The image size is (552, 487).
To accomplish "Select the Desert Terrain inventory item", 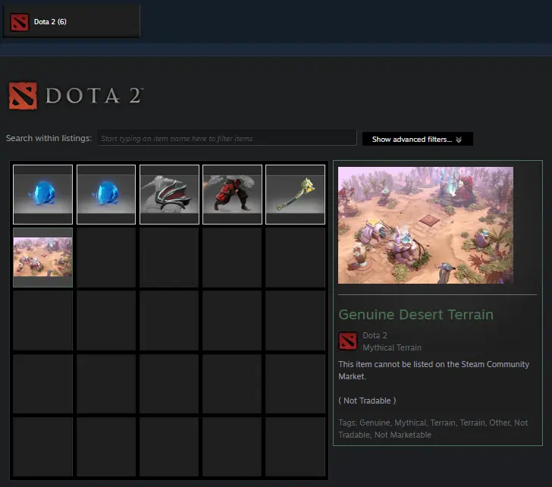I will [x=43, y=257].
